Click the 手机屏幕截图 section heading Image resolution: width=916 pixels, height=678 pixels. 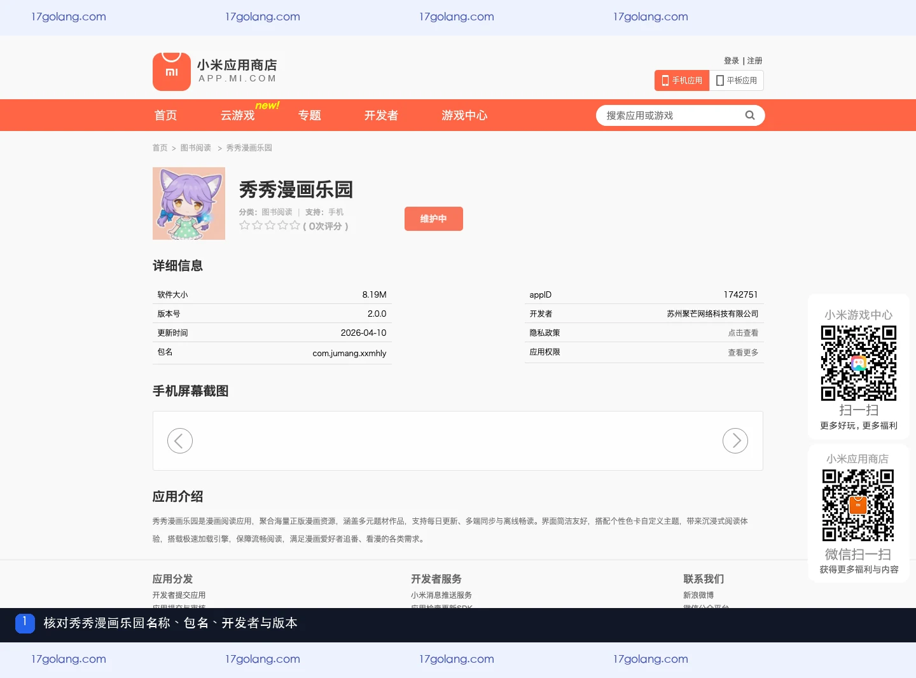(190, 391)
